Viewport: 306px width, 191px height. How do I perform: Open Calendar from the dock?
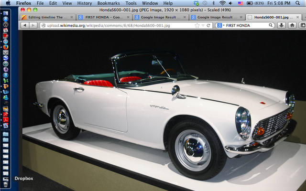click(x=5, y=30)
